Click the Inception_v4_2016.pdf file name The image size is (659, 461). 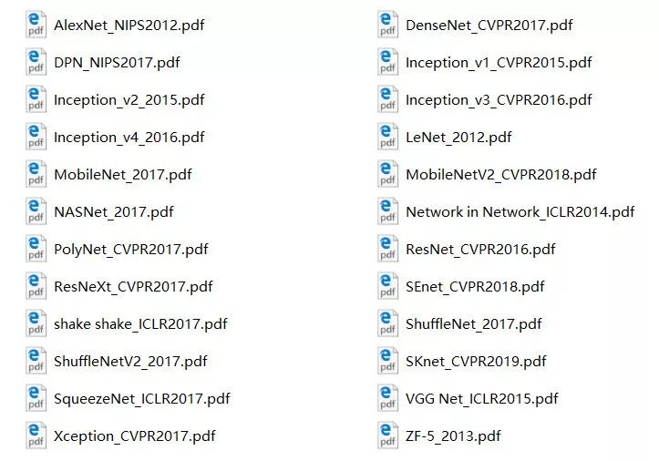click(x=129, y=138)
